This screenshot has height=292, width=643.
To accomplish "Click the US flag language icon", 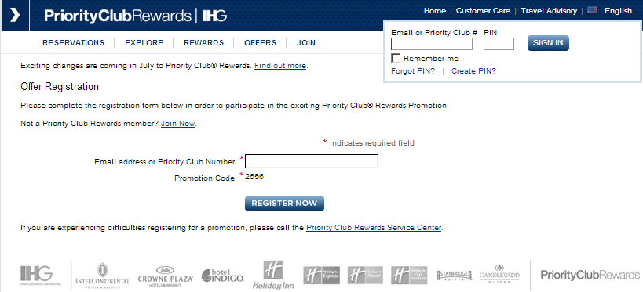I will point(592,11).
